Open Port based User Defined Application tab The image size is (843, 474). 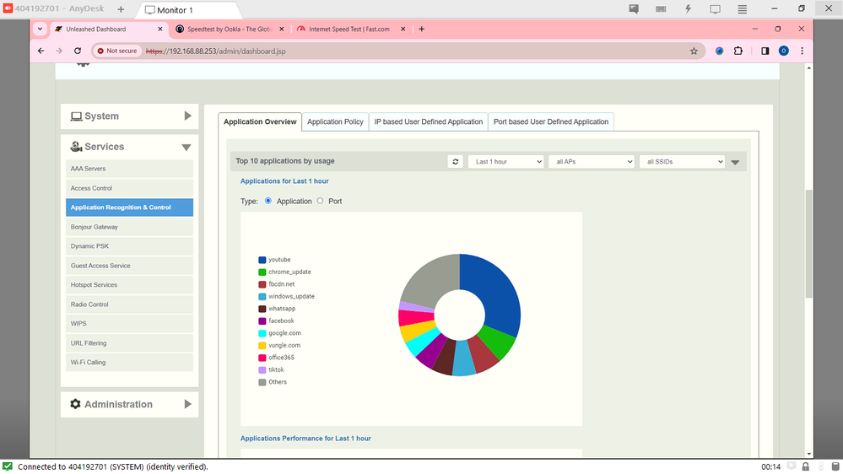point(550,121)
